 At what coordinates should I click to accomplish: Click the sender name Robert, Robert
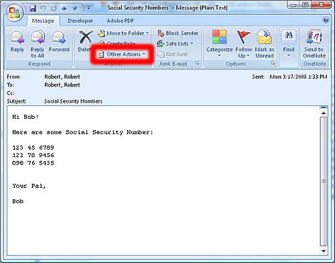point(62,76)
